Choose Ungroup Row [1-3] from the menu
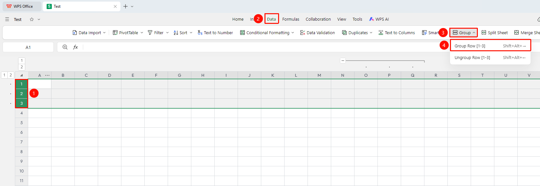540x186 pixels. [x=490, y=58]
